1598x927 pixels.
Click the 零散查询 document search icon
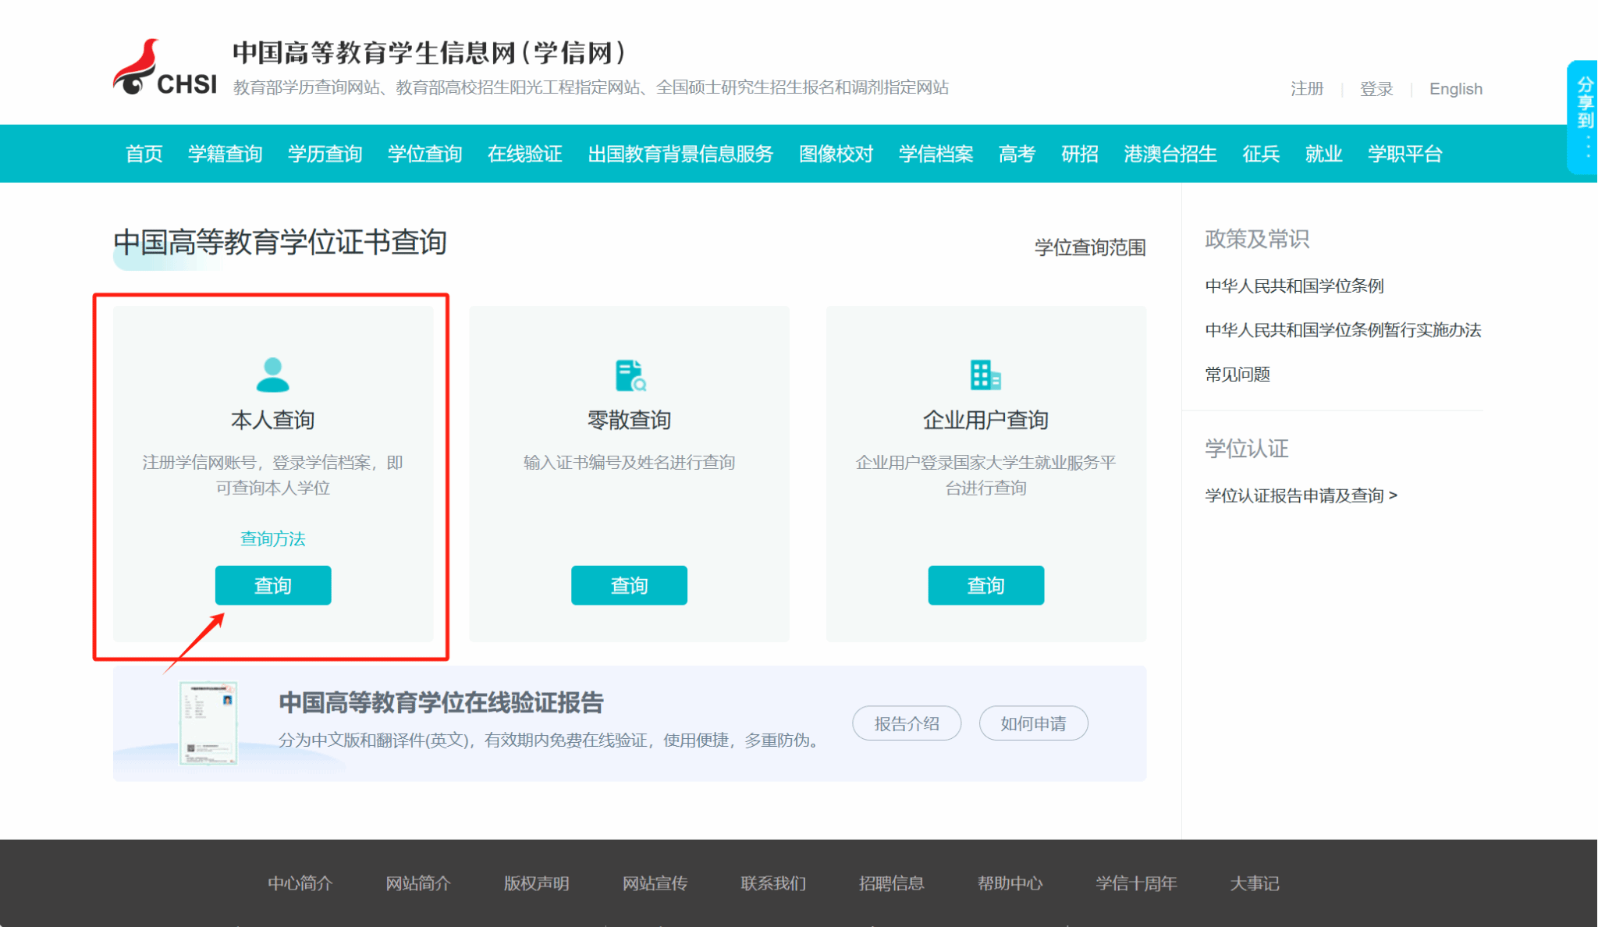630,375
